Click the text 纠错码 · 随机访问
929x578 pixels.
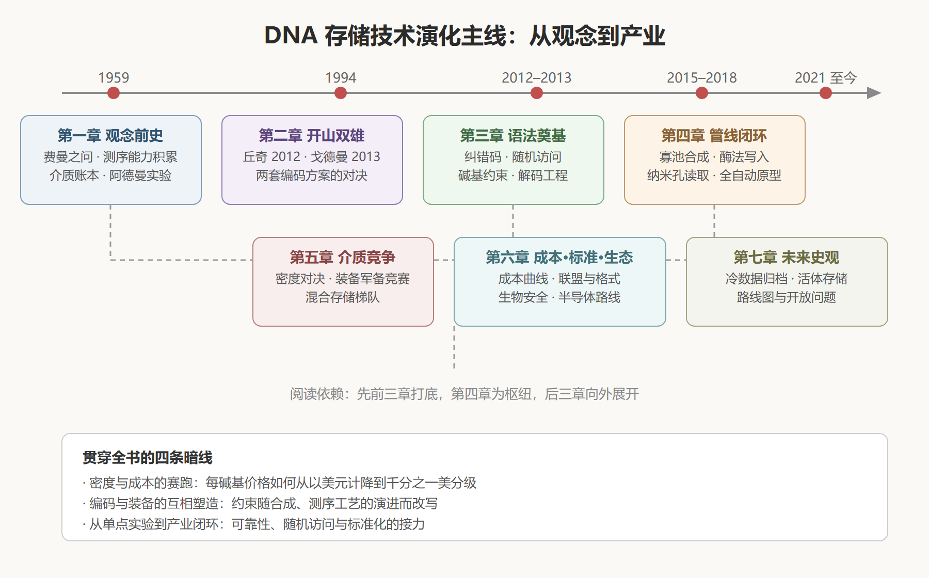(x=513, y=156)
